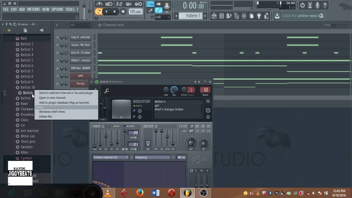Click the HiHat C..ression channel button

pyautogui.click(x=81, y=61)
